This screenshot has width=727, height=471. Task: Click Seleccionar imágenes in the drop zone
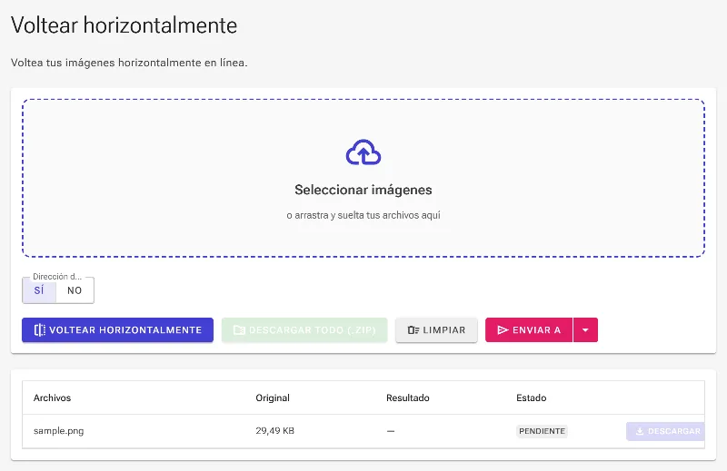363,190
